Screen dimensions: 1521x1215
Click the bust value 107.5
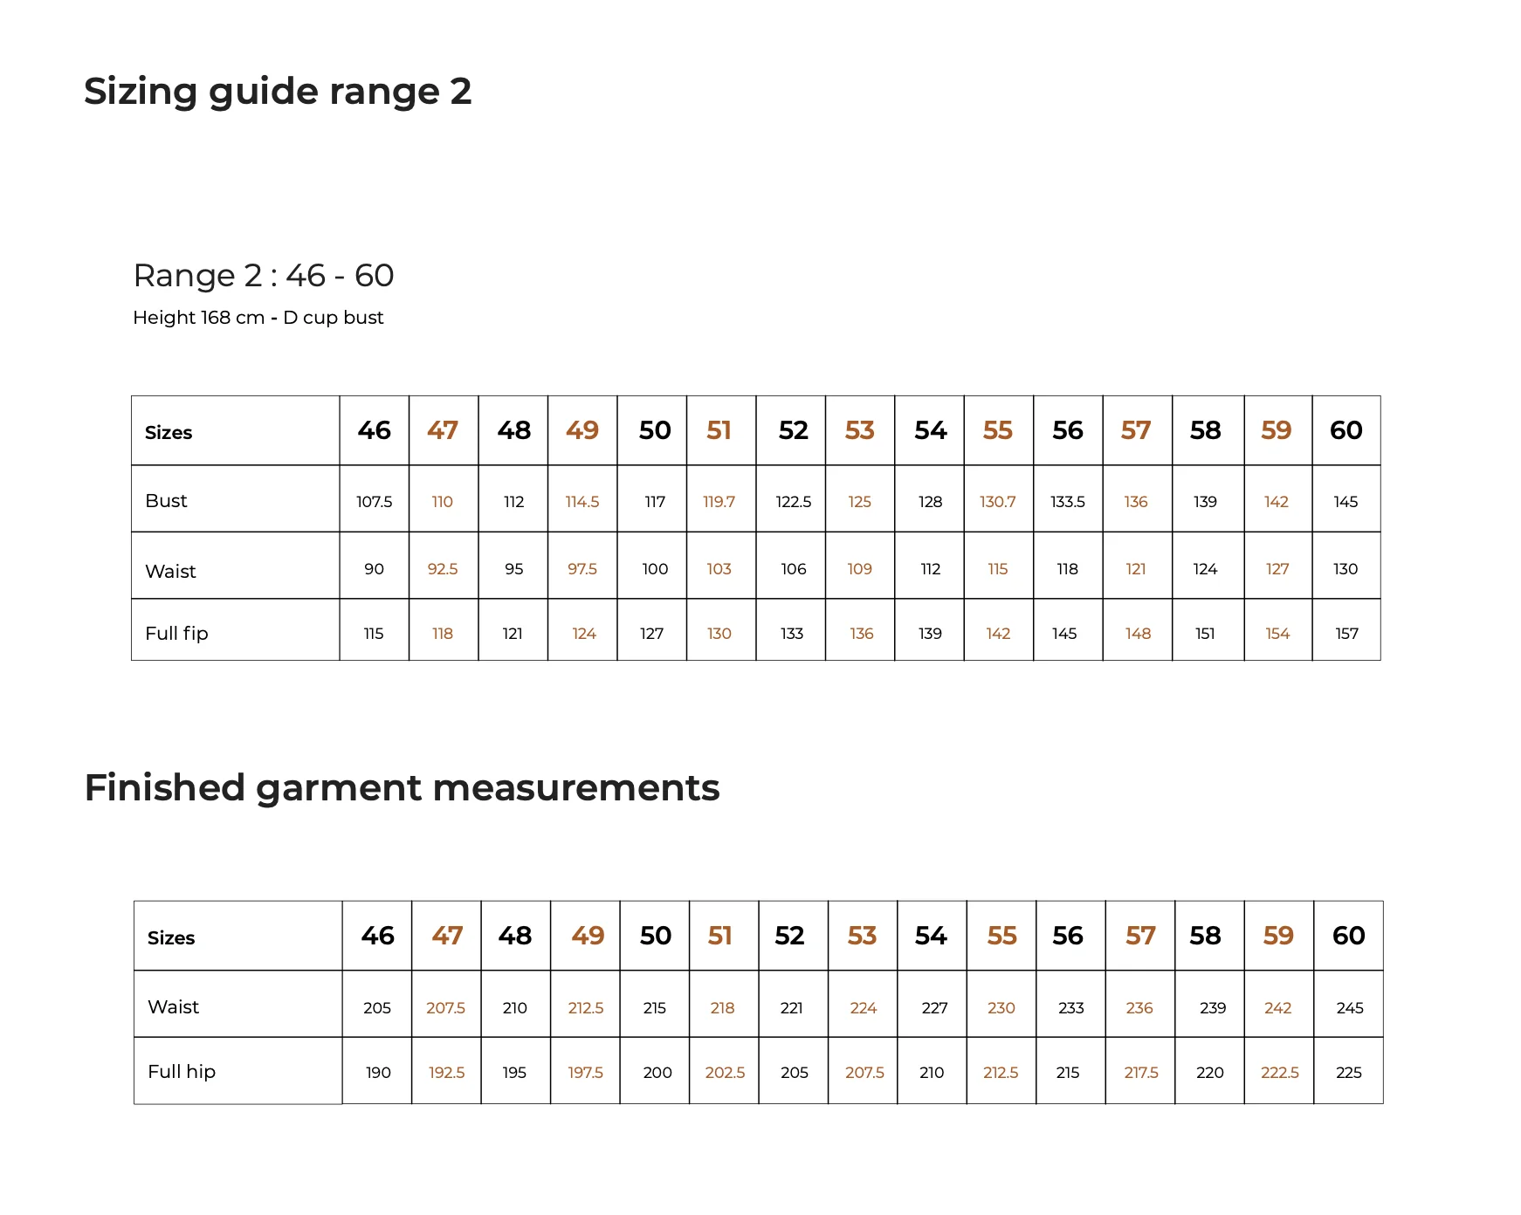click(x=374, y=502)
